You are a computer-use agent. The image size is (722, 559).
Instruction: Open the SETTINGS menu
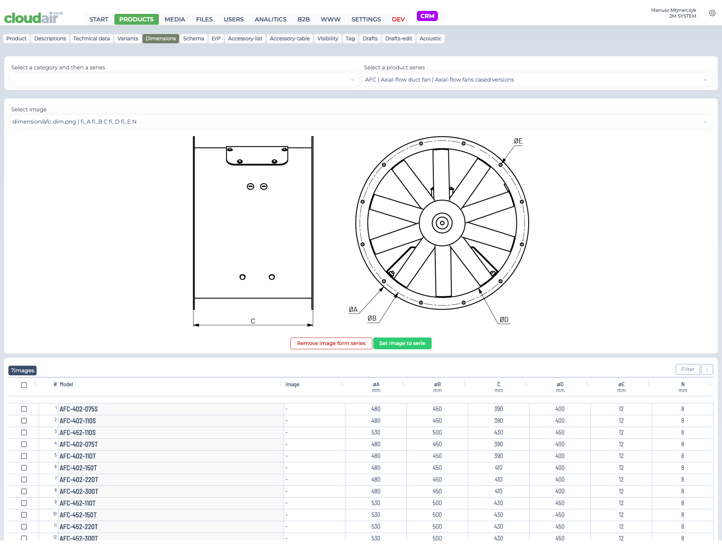click(x=366, y=19)
